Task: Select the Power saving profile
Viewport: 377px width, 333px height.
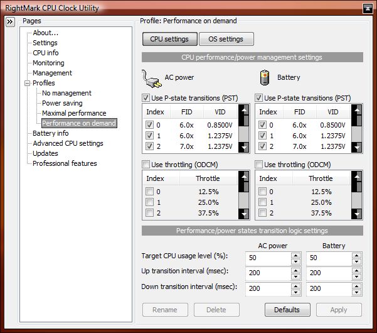Action: 62,103
